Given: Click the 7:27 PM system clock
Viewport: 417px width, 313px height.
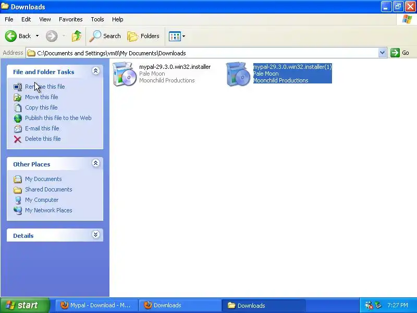Looking at the screenshot, I should [398, 305].
